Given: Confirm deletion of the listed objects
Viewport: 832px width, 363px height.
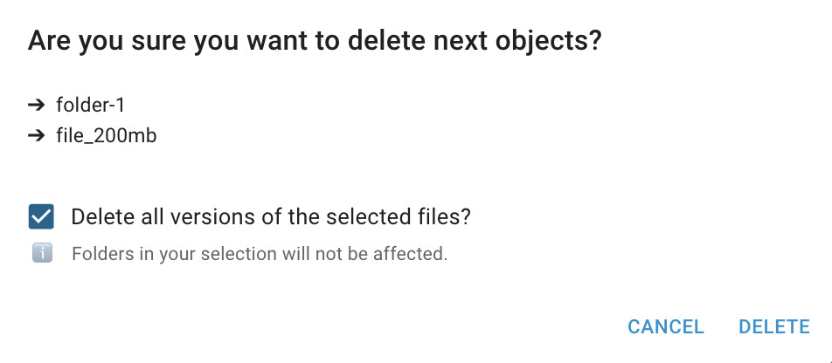Looking at the screenshot, I should tap(774, 326).
